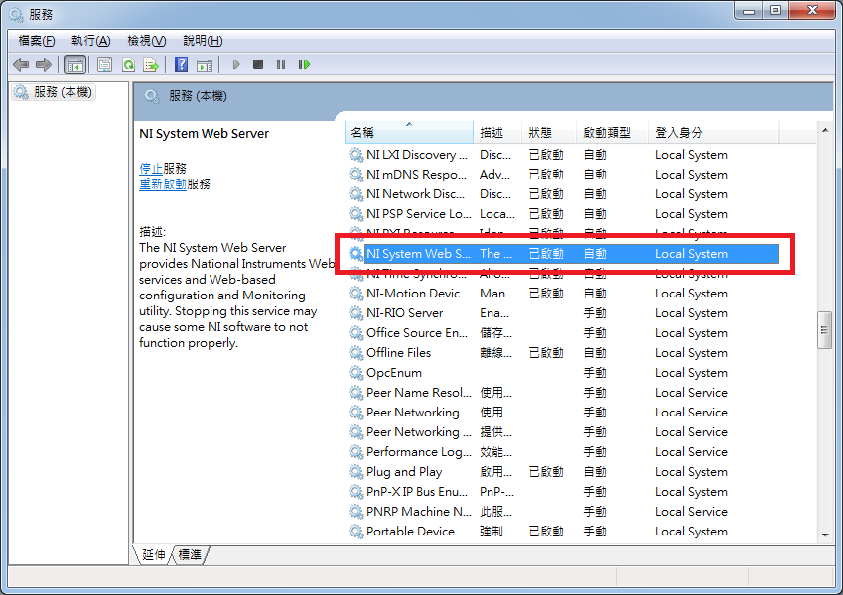Click the gear icon of OpcEnum row
This screenshot has width=843, height=595.
[x=355, y=373]
